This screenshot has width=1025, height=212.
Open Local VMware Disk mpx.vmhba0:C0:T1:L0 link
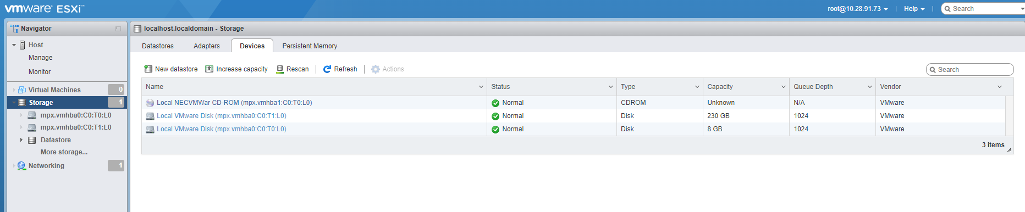pyautogui.click(x=222, y=116)
